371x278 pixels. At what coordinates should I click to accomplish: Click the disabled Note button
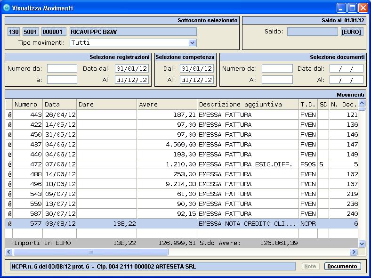[310, 266]
